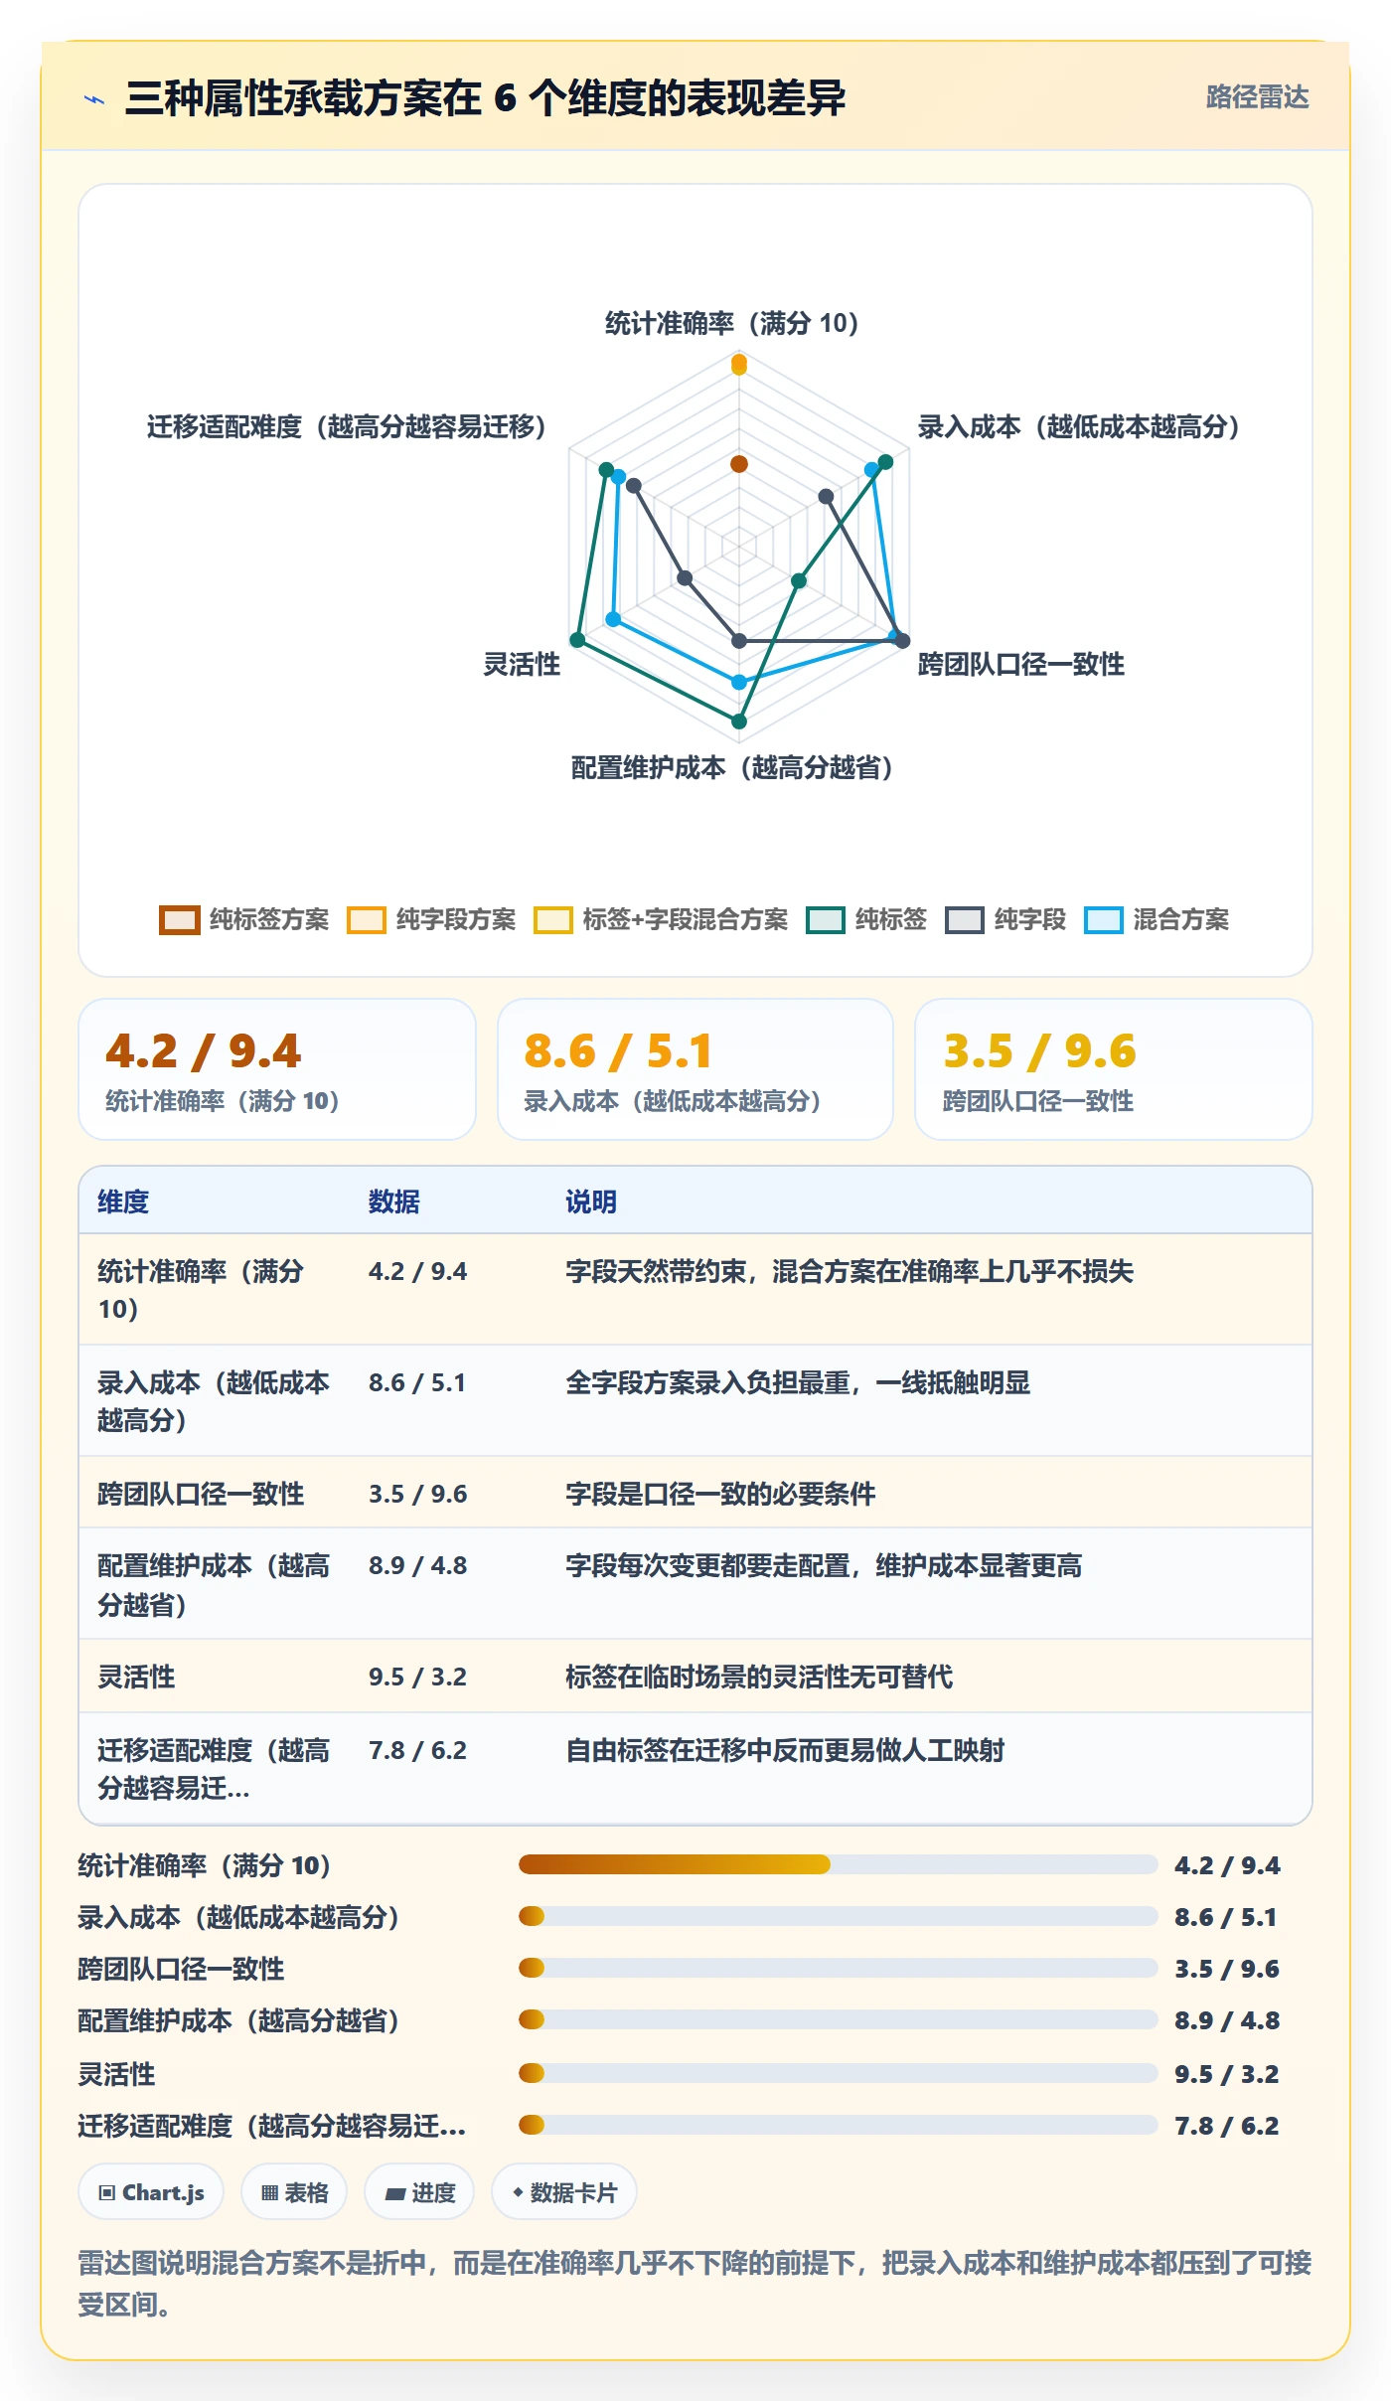The image size is (1391, 2401).
Task: Click the 迁移适配难度 progress bar
Action: click(838, 2125)
